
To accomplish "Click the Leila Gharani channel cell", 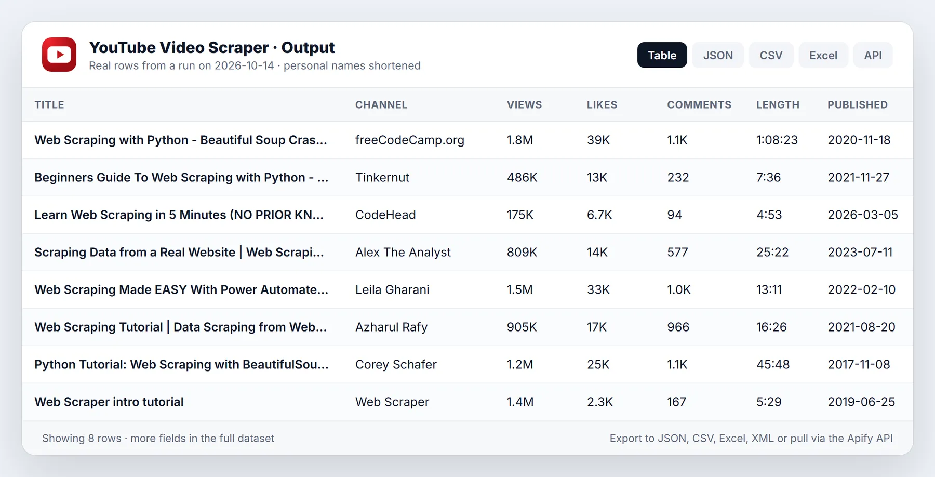I will (x=392, y=290).
